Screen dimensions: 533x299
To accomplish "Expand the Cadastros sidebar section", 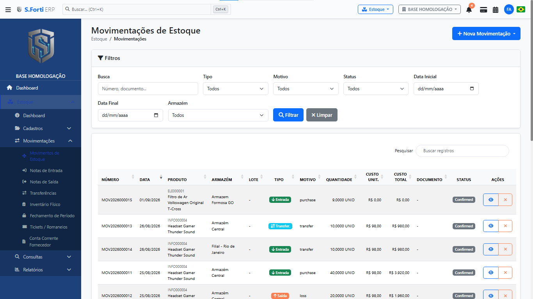I will click(x=41, y=128).
